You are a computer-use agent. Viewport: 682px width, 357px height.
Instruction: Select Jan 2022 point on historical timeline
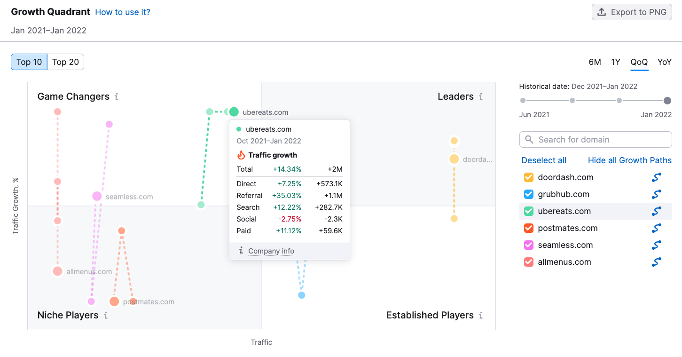pos(667,101)
